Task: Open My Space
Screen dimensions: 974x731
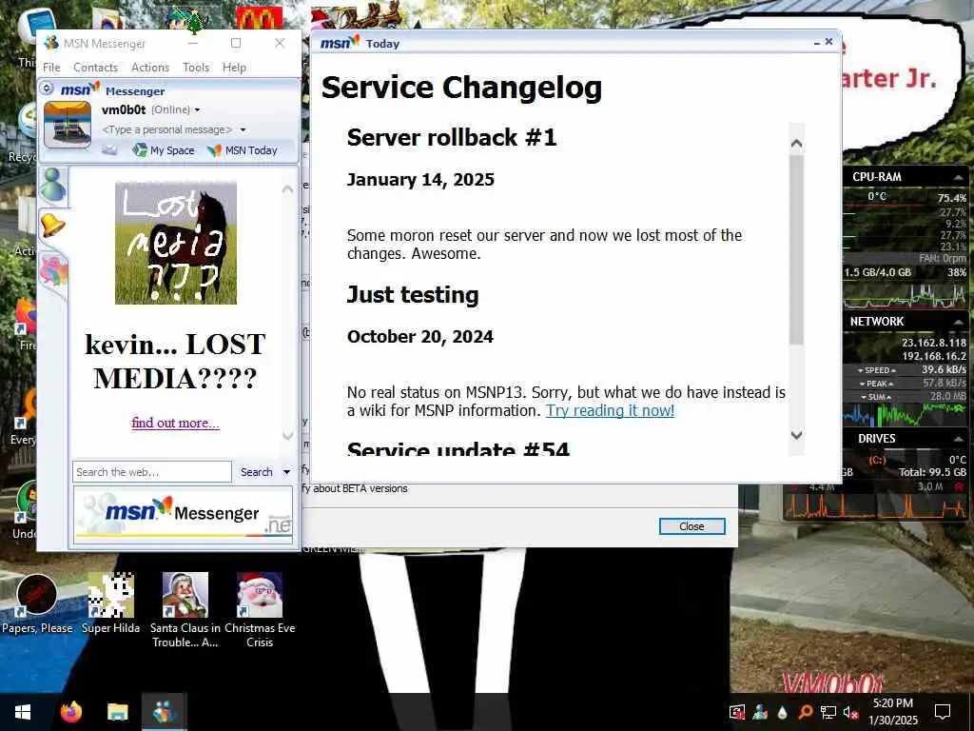Action: [164, 149]
